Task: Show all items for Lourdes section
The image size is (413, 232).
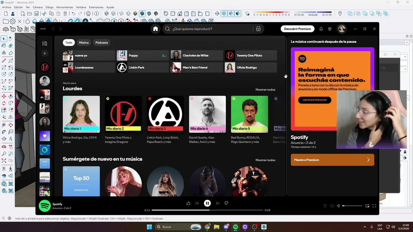Action: [265, 90]
